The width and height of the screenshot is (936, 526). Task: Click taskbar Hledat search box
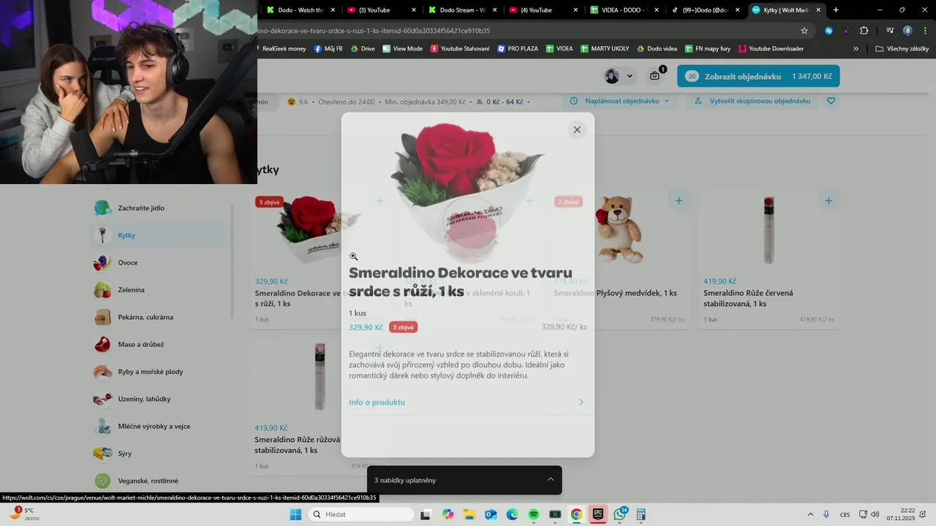tap(363, 514)
